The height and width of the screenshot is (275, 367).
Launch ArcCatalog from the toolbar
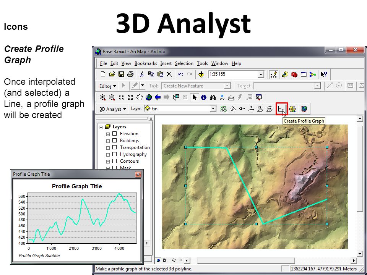click(285, 74)
